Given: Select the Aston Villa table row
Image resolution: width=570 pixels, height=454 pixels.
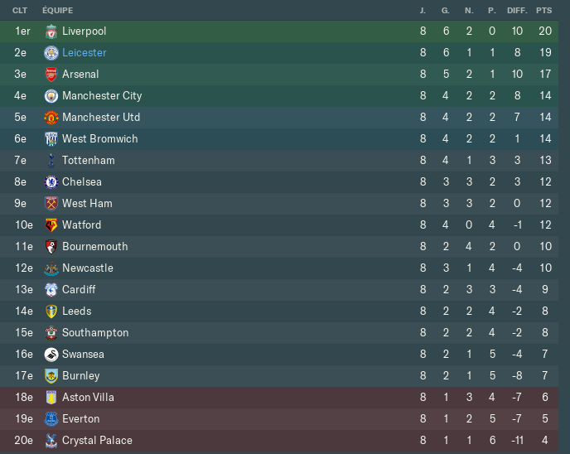Looking at the screenshot, I should [x=279, y=398].
